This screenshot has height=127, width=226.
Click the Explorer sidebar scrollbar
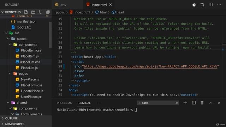[50, 35]
